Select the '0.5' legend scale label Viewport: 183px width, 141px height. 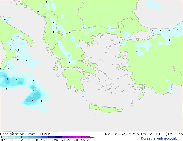tap(10, 140)
